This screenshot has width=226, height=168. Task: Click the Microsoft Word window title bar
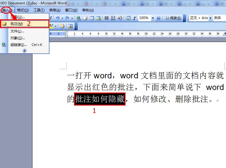[x=113, y=3]
